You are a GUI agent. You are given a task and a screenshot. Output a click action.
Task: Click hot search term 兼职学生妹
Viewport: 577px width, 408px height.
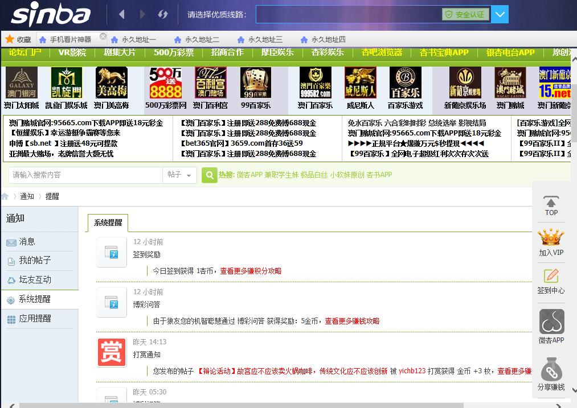tap(281, 175)
